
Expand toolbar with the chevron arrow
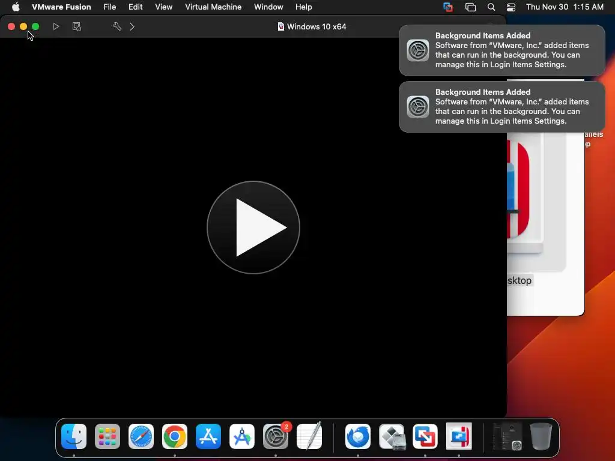(132, 26)
